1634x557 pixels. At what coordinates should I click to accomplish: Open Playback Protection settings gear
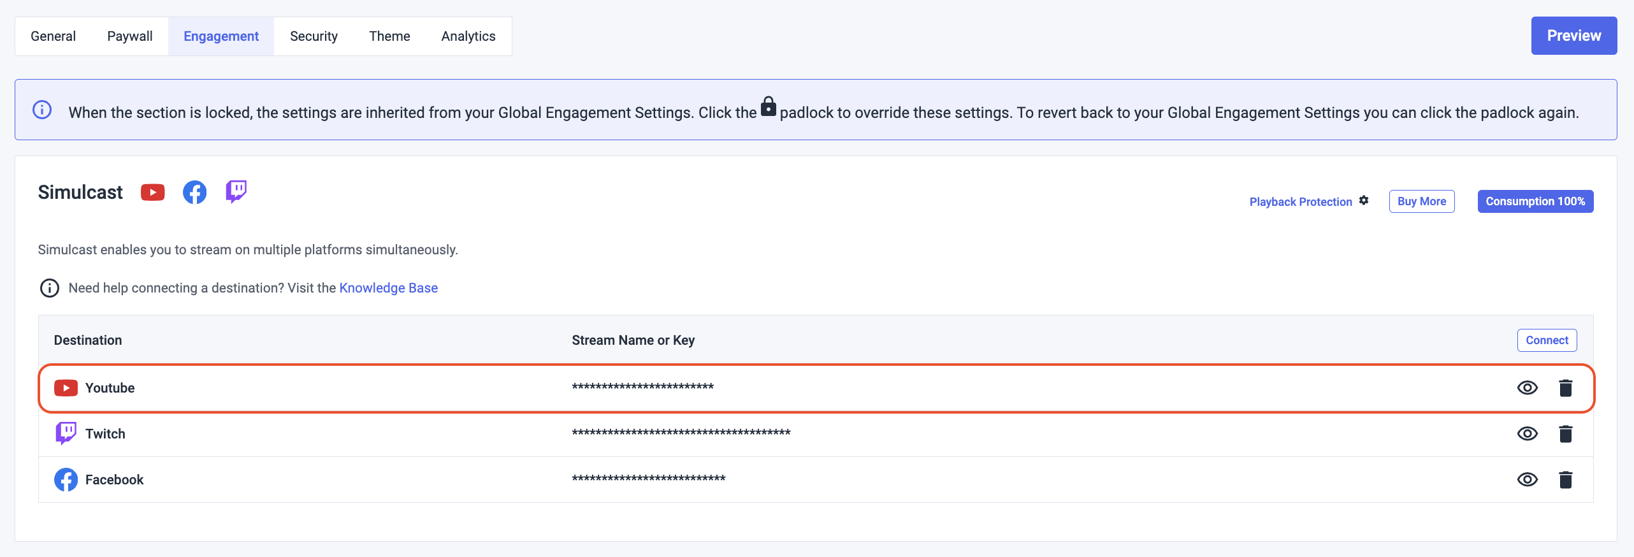coord(1364,201)
